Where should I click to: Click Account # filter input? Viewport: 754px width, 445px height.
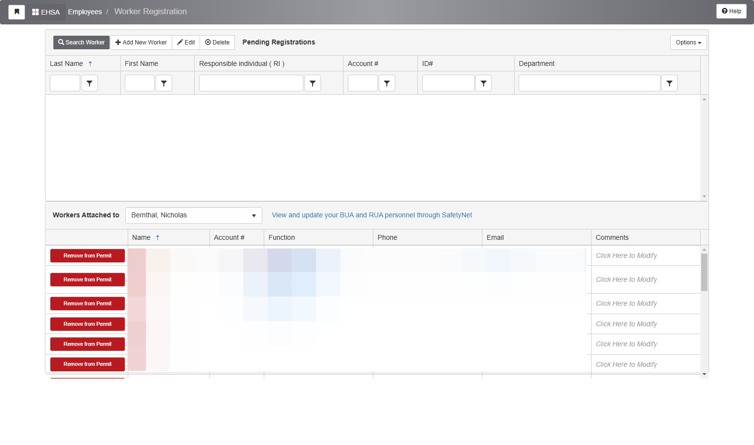363,83
